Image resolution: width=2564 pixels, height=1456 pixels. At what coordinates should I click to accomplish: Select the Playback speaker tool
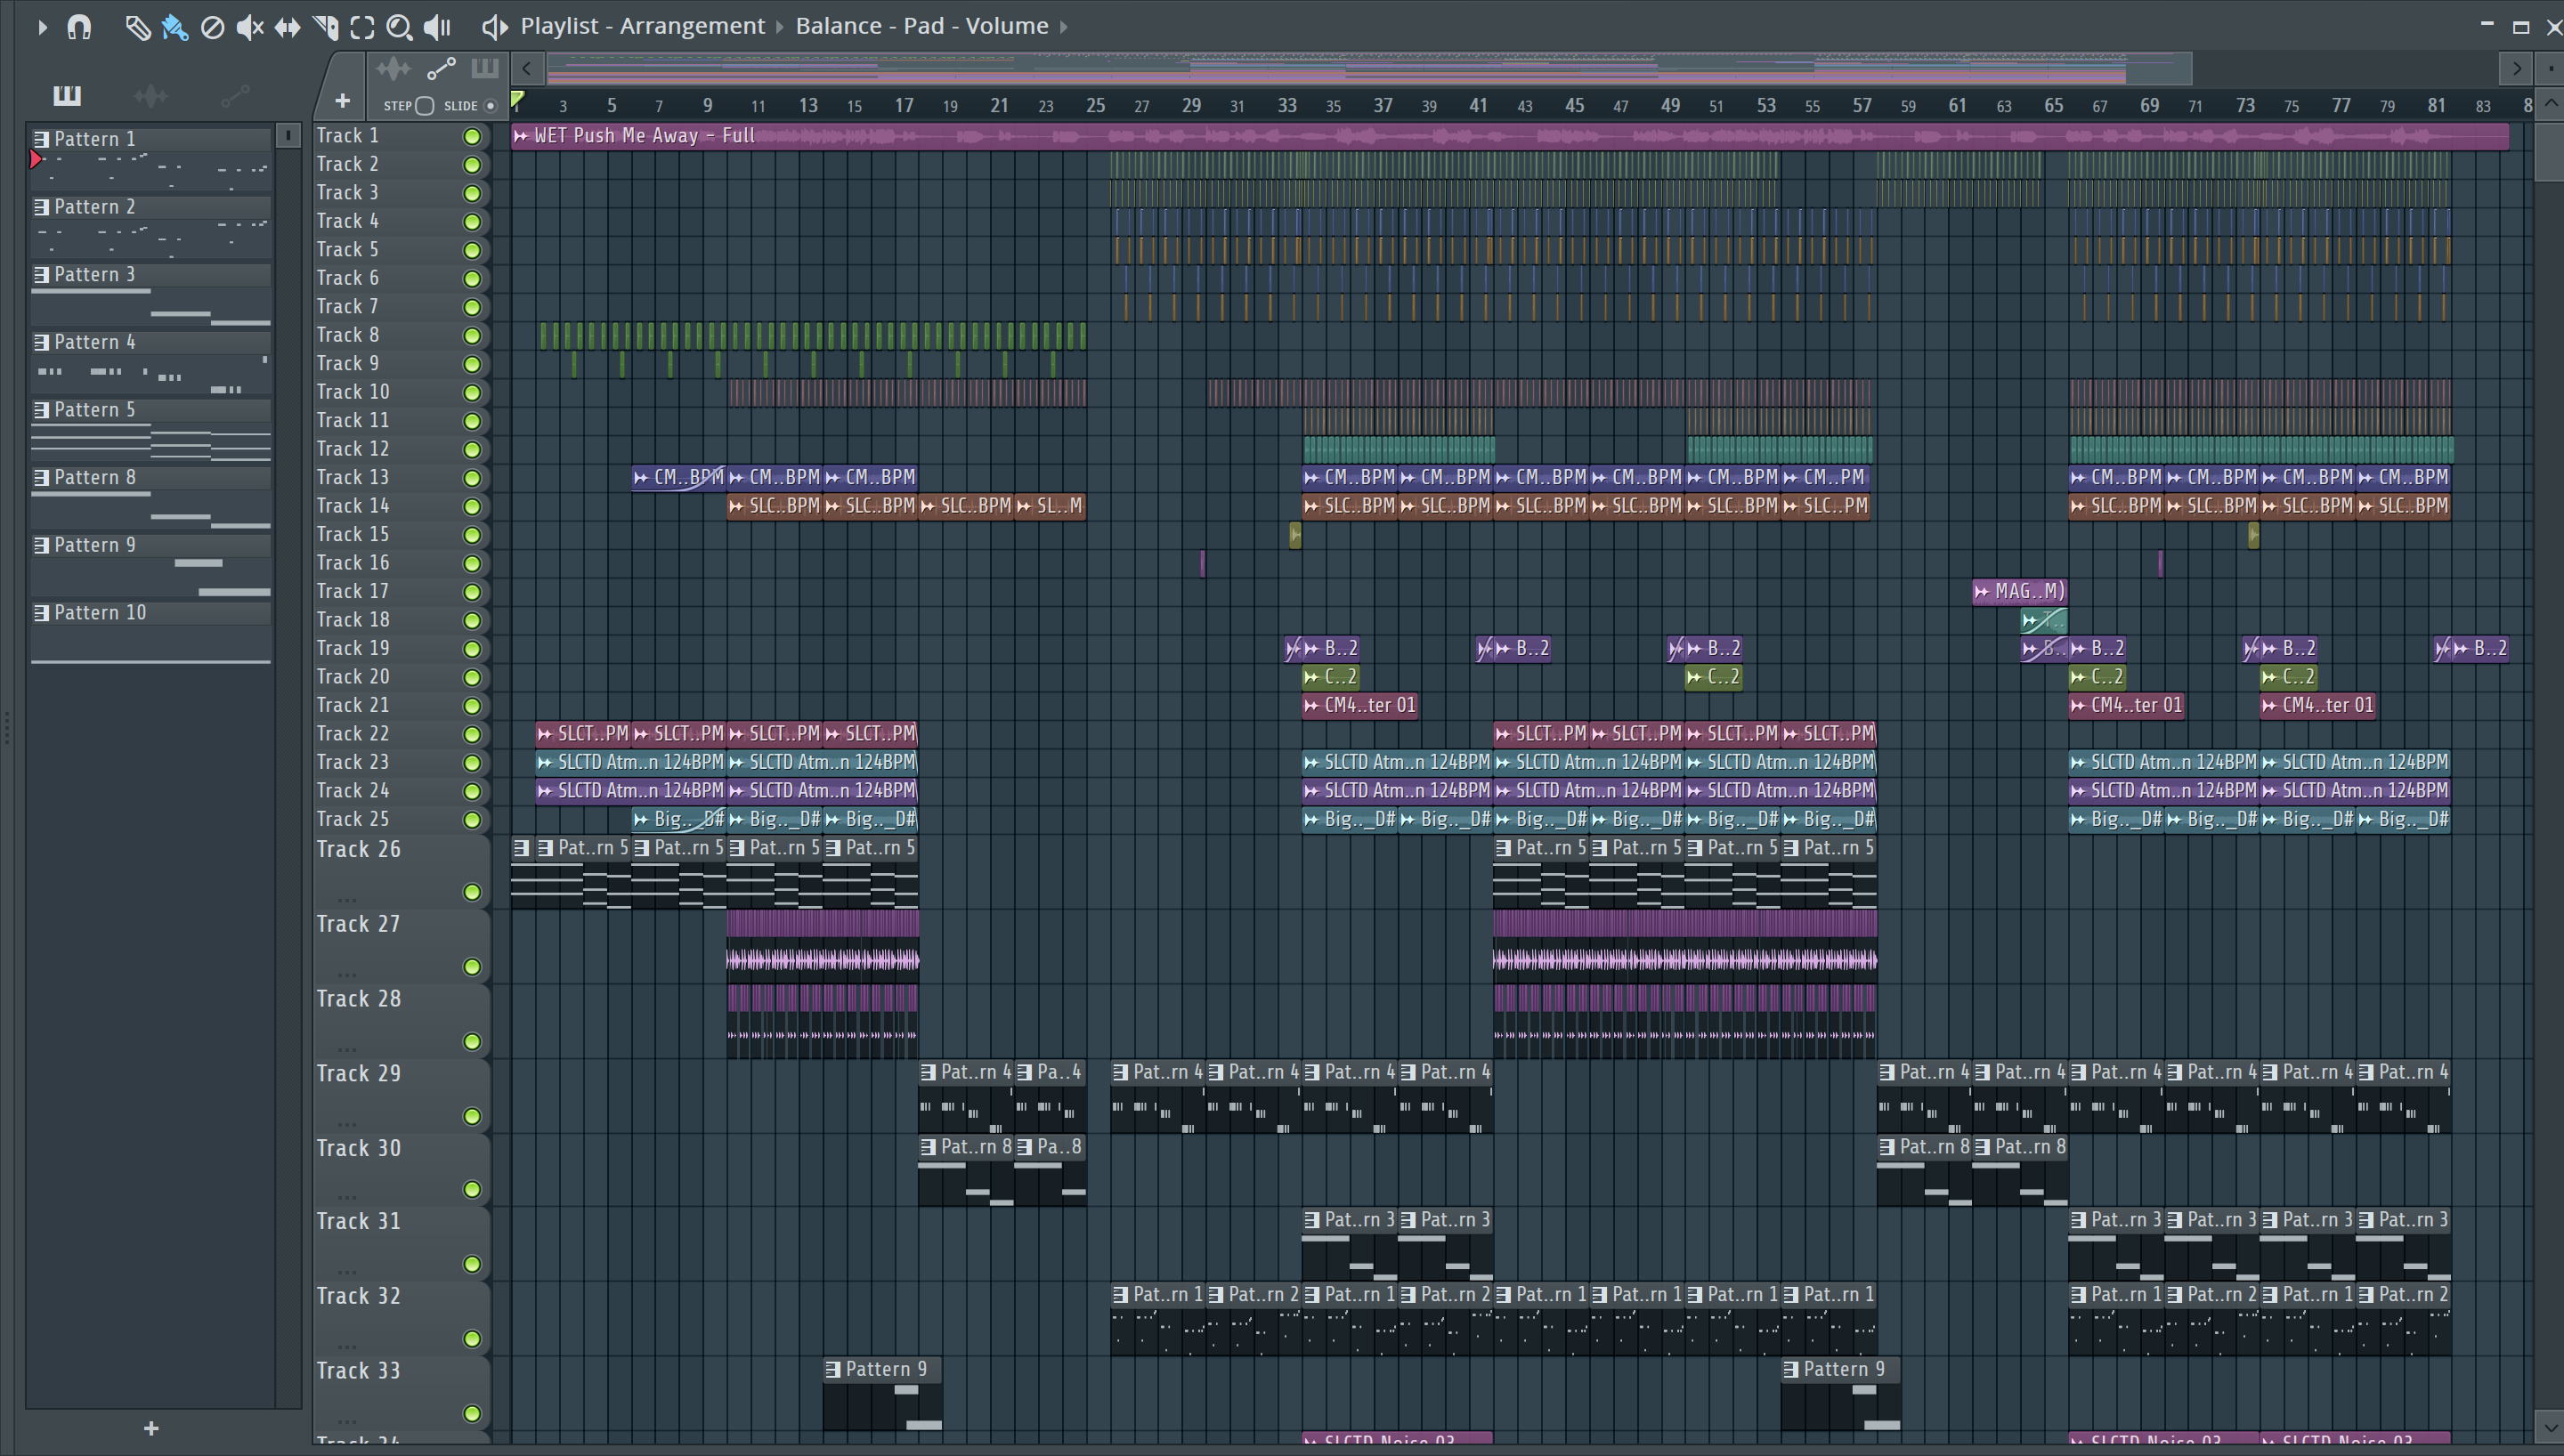pos(437,27)
